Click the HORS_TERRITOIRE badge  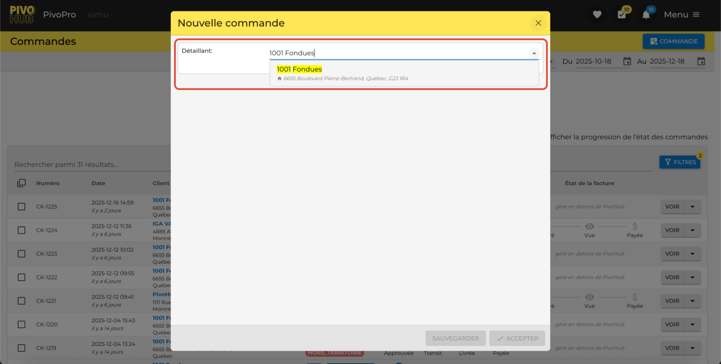tap(335, 353)
